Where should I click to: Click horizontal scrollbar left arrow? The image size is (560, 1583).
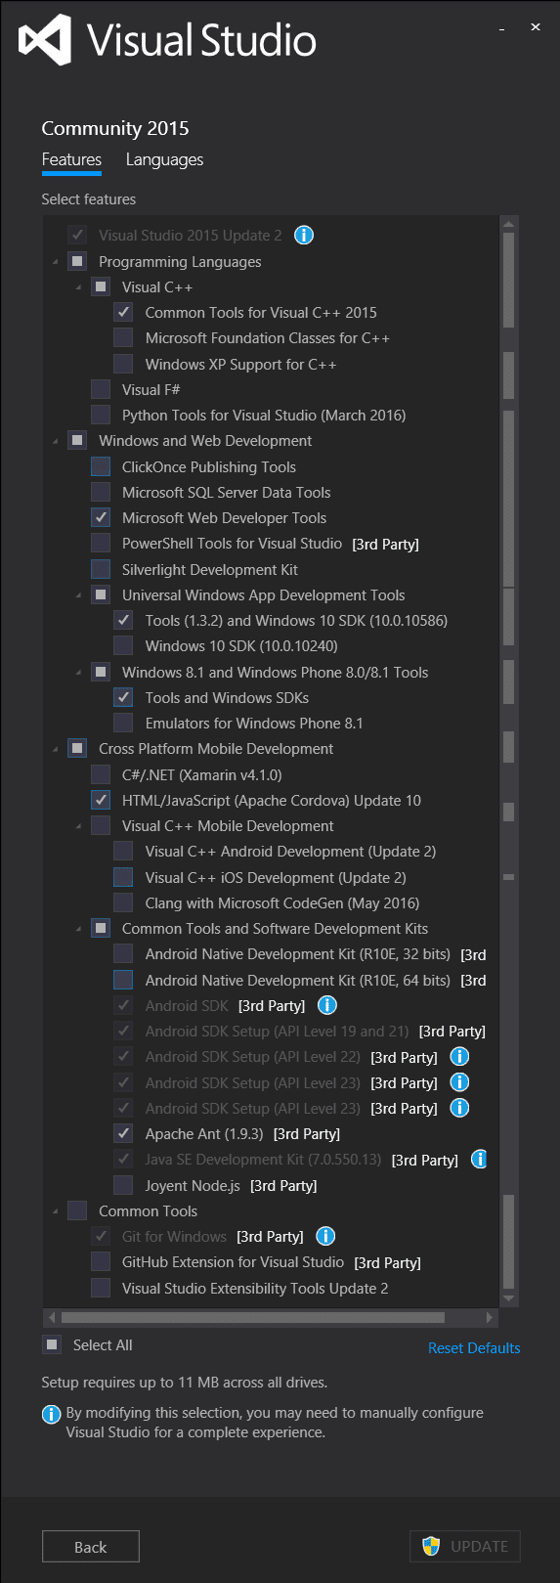[x=52, y=1317]
